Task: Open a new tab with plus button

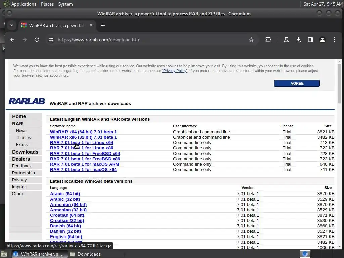Action: pos(103,25)
